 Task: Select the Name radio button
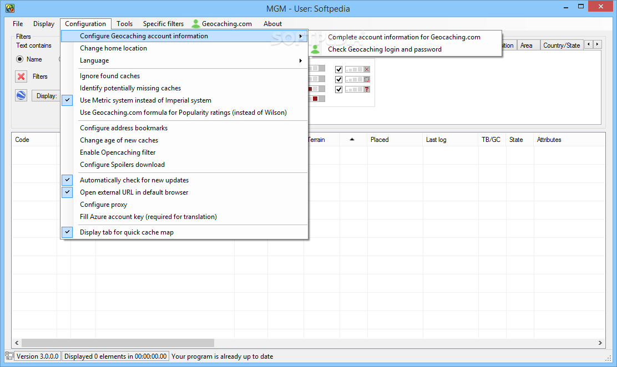[19, 59]
